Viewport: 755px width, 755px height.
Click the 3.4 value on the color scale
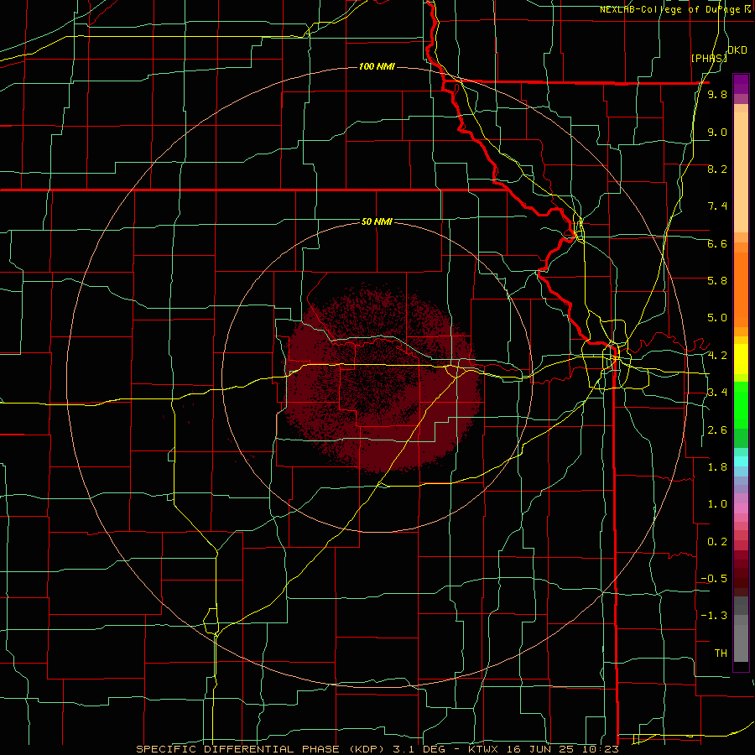[717, 393]
